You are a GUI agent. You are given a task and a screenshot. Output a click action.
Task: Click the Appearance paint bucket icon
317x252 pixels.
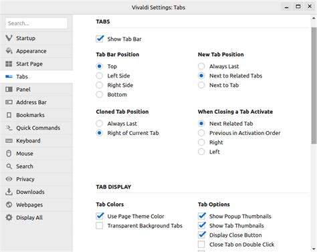click(x=9, y=51)
